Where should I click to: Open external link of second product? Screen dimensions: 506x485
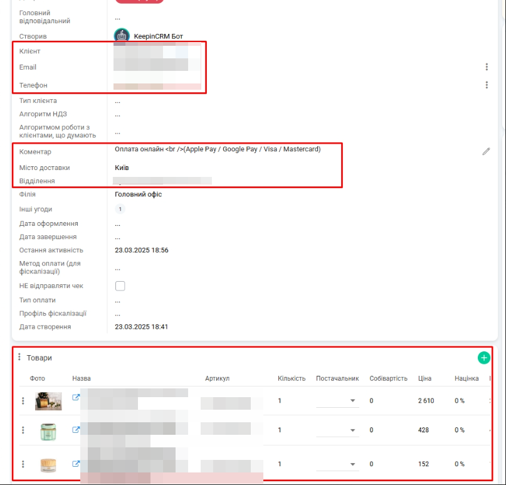coord(76,430)
